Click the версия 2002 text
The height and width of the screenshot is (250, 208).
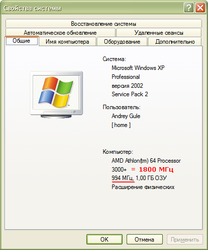pyautogui.click(x=127, y=86)
